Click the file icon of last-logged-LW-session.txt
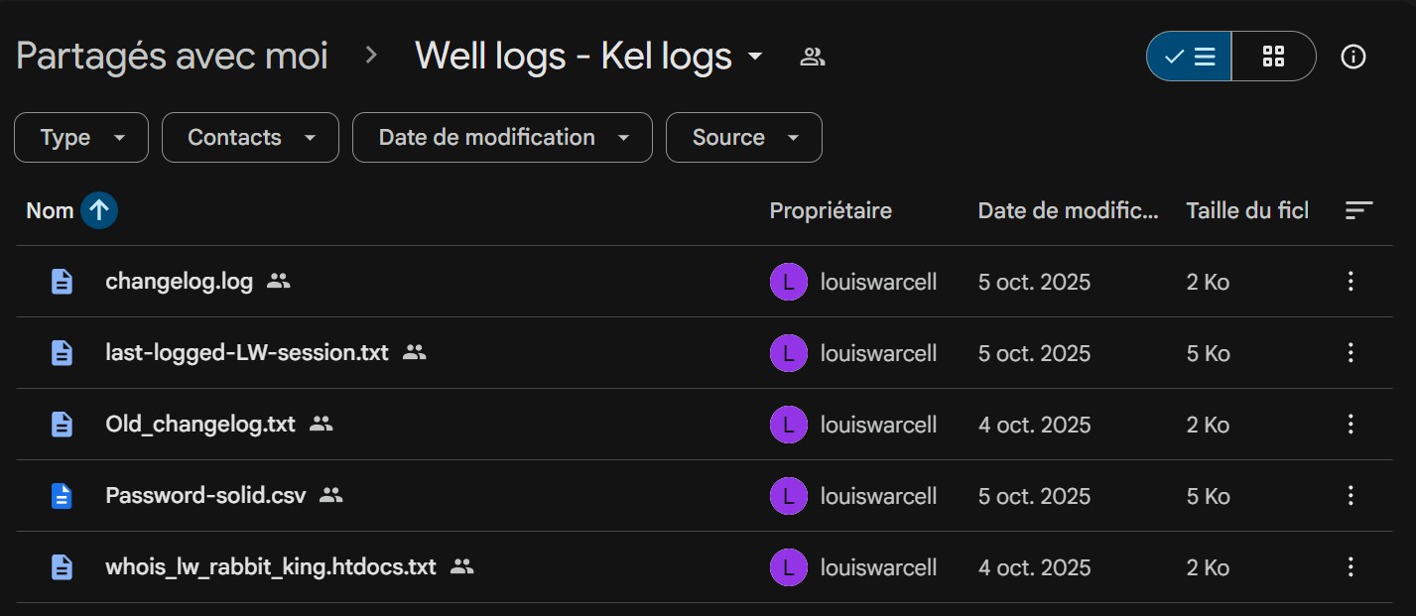Image resolution: width=1416 pixels, height=616 pixels. [x=62, y=353]
